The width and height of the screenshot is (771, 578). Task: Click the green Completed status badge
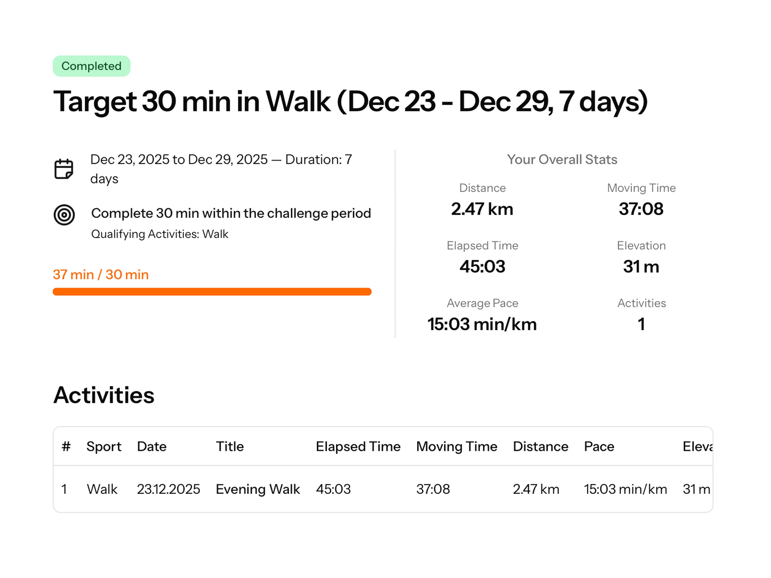click(91, 66)
